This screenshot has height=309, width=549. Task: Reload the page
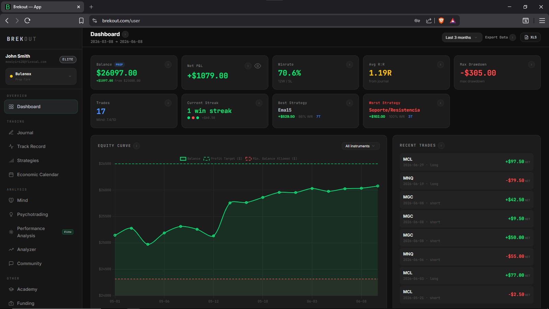click(x=27, y=21)
